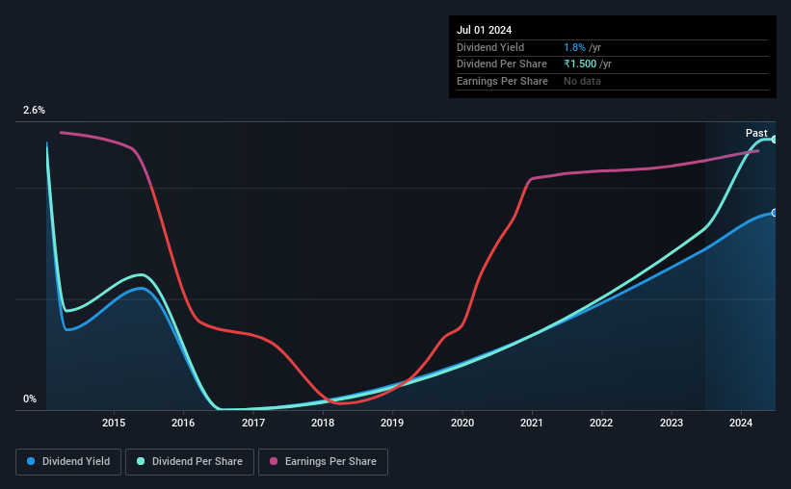Image resolution: width=791 pixels, height=489 pixels.
Task: Click the Past label on chart
Action: click(756, 133)
